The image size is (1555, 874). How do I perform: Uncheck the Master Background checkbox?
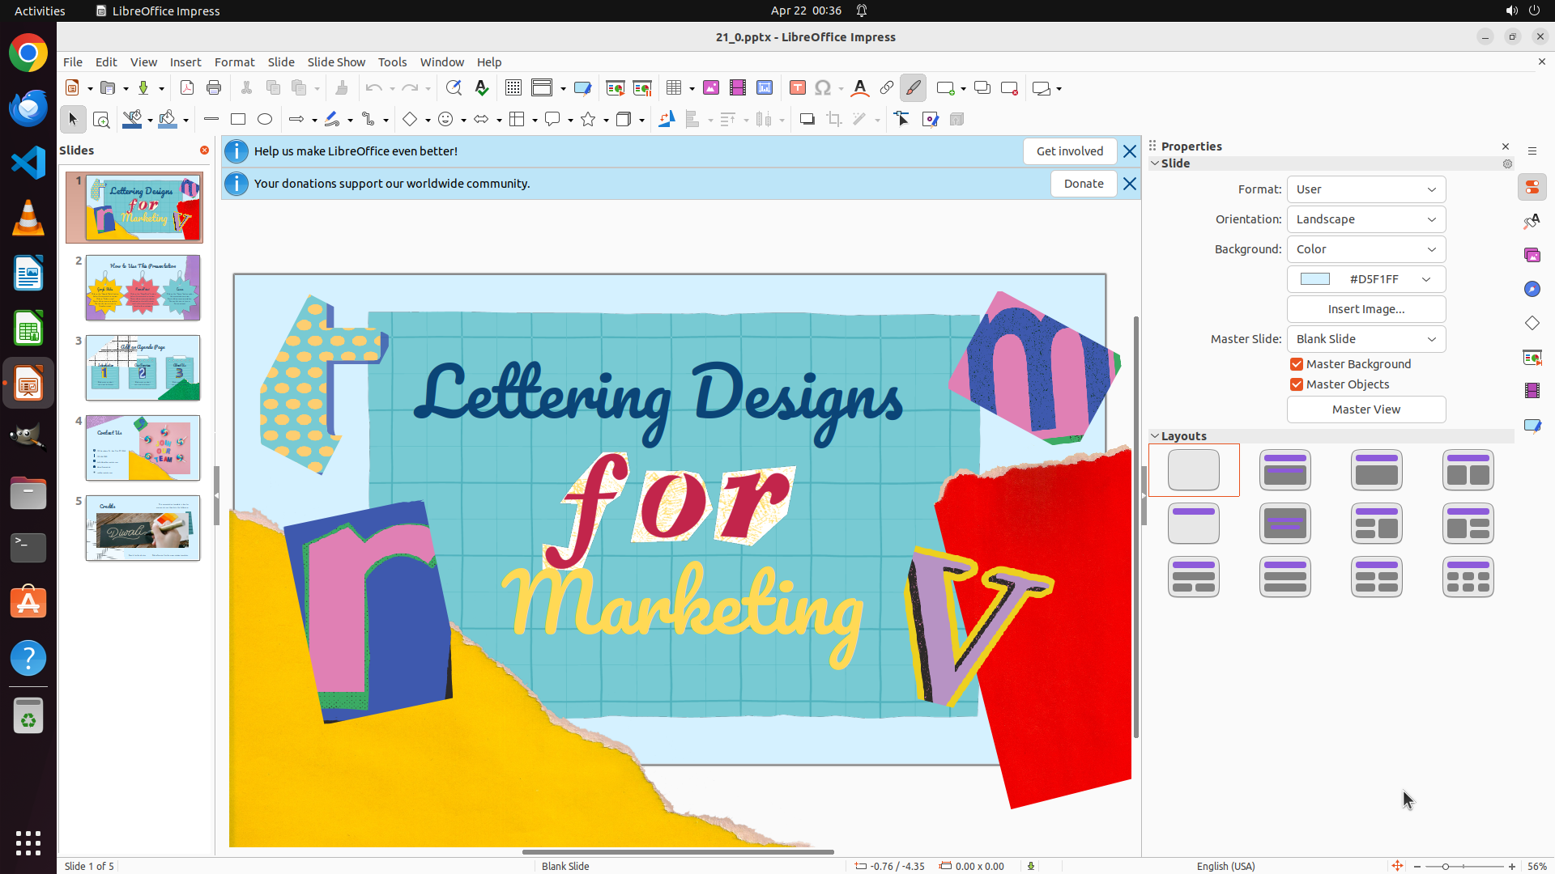[x=1297, y=364]
